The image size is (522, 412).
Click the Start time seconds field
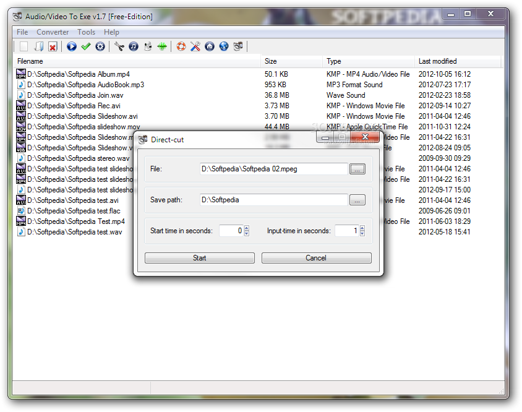tap(231, 231)
